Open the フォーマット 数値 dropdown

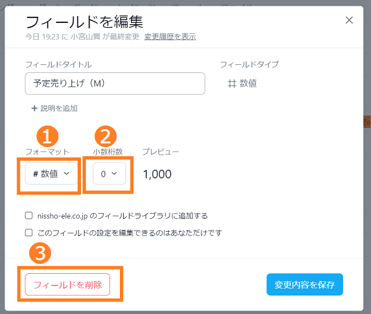tap(51, 174)
